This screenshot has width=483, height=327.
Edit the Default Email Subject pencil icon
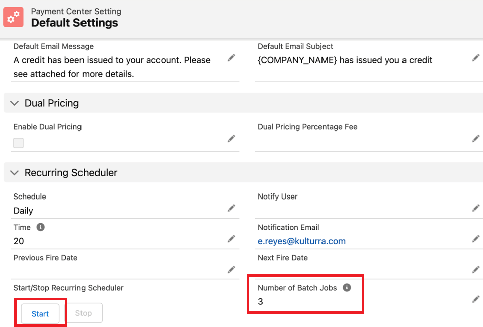(x=475, y=58)
